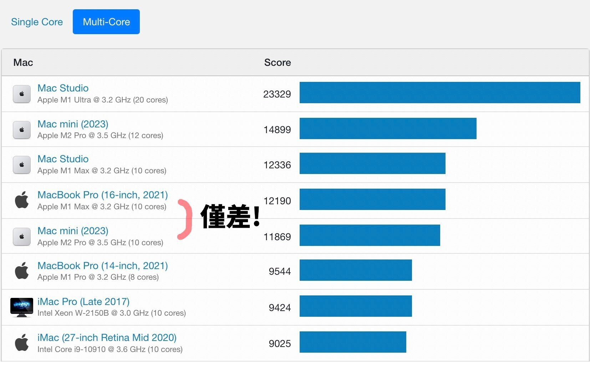Click the Mac mini icon next to the 11869 entry
Viewport: 590px width, 368px height.
coord(21,236)
